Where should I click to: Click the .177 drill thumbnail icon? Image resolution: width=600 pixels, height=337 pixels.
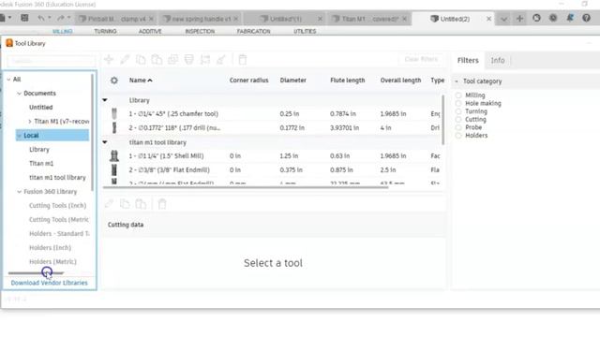coord(114,127)
